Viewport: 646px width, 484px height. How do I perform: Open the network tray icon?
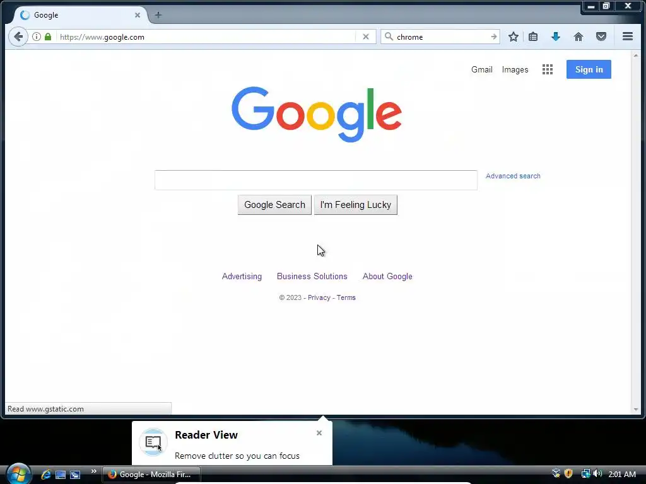coord(585,474)
